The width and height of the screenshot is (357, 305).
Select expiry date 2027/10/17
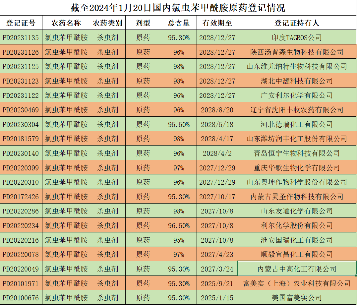[x=217, y=196]
